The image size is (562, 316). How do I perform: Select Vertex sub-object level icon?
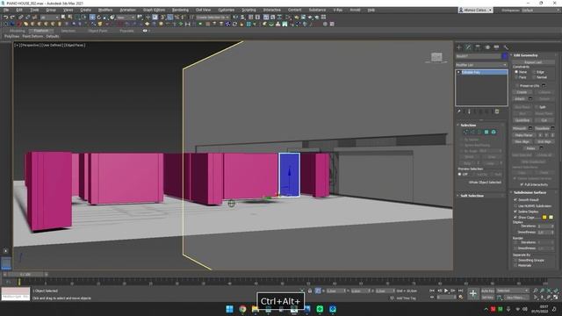tap(465, 133)
